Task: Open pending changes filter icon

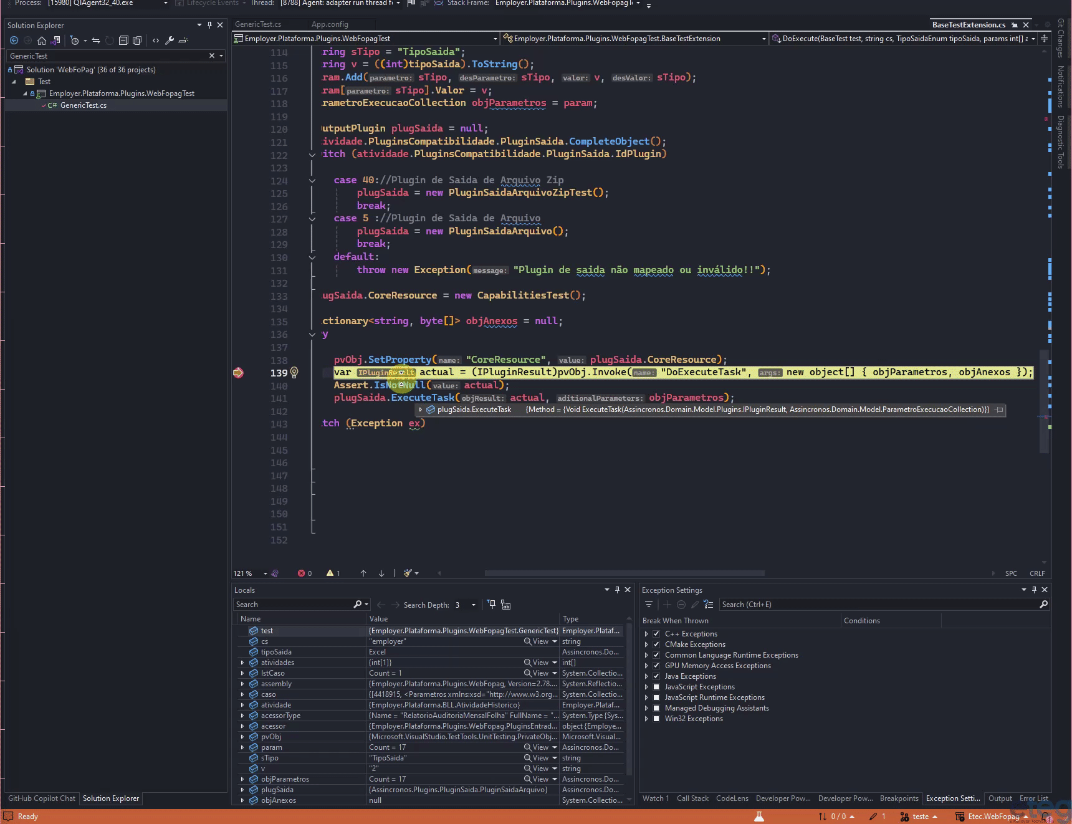Action: click(x=75, y=41)
